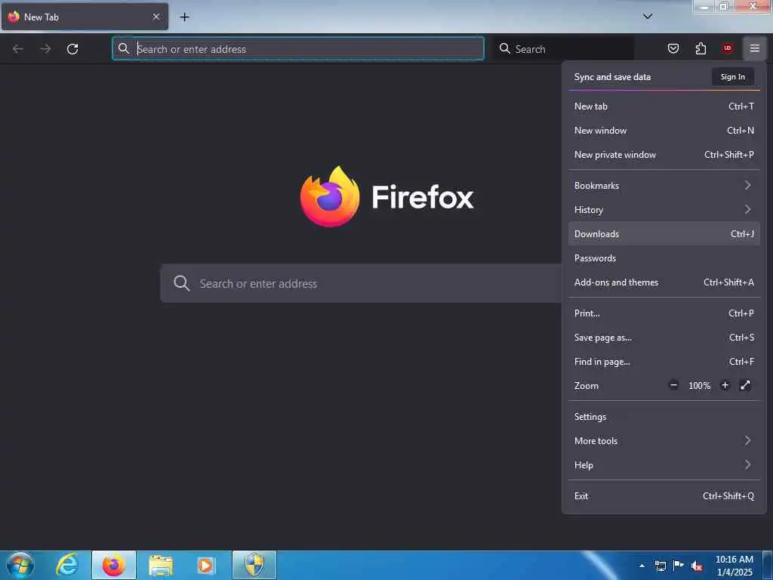This screenshot has width=773, height=580.
Task: Open the Firefox hamburger application menu
Action: coord(754,48)
